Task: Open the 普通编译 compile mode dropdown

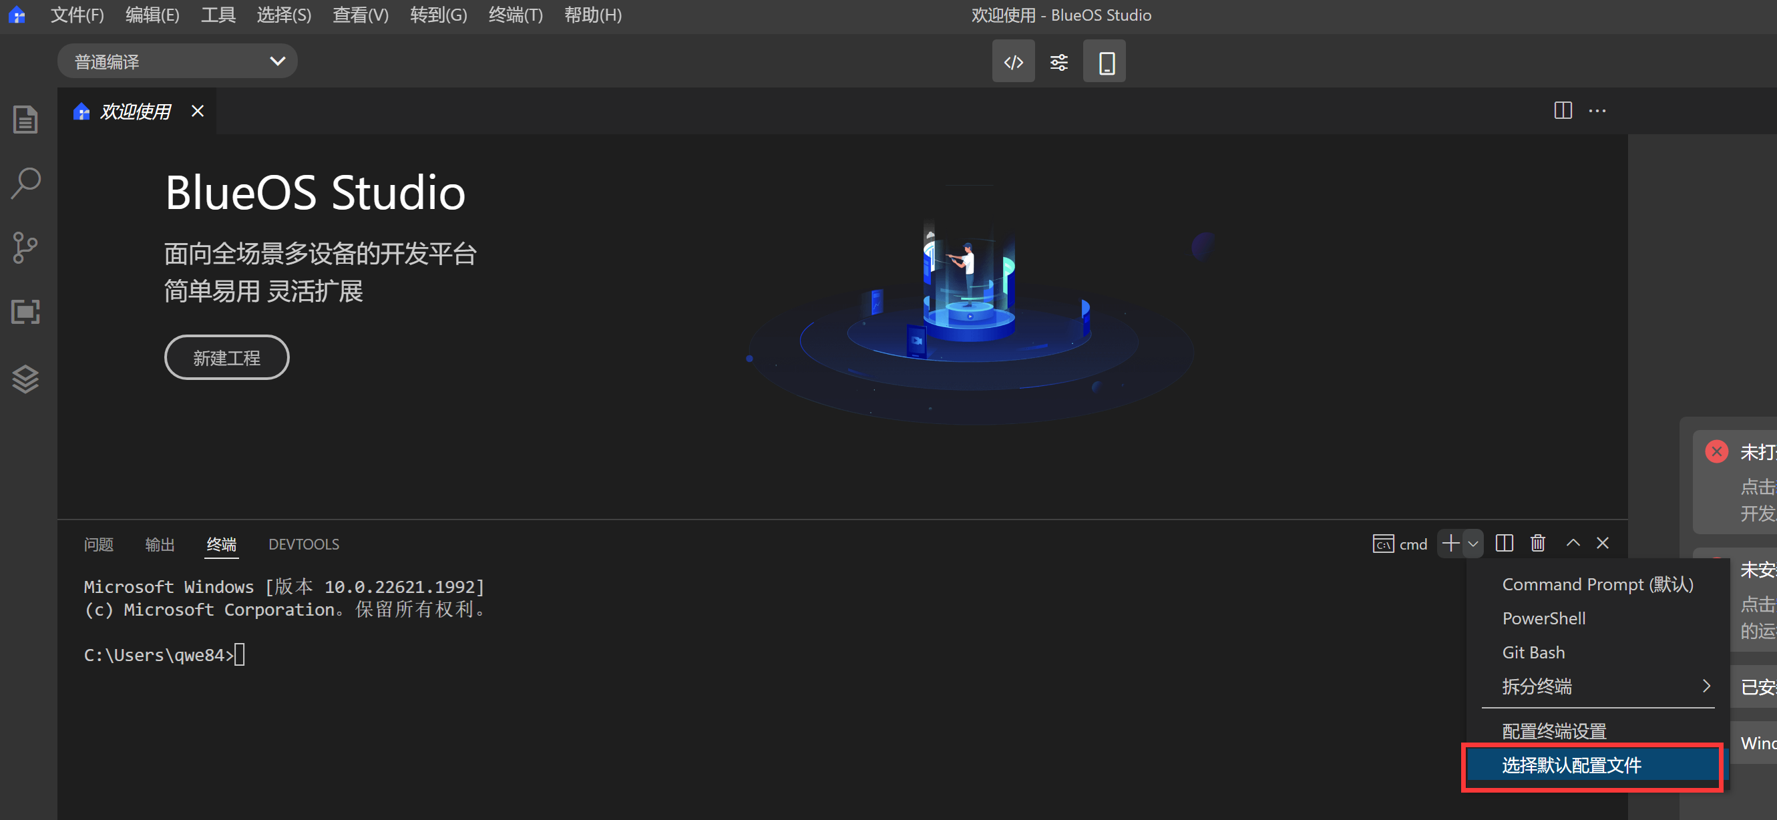Action: pyautogui.click(x=177, y=62)
